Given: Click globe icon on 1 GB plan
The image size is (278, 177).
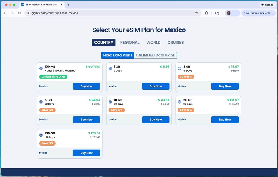Looking at the screenshot, I should coord(110,69).
